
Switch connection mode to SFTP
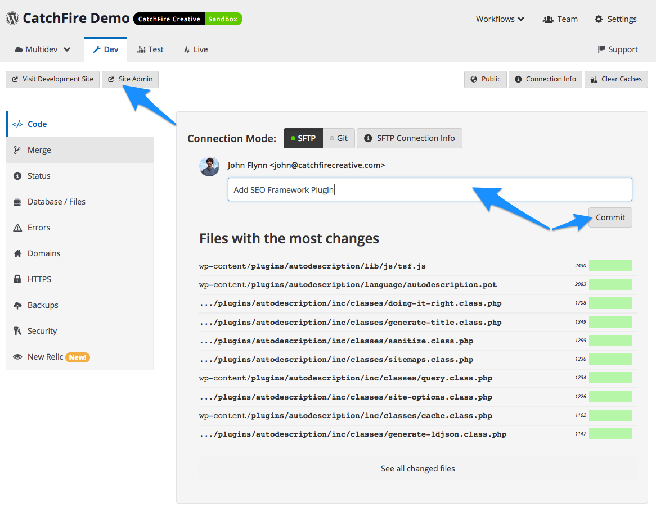click(303, 138)
